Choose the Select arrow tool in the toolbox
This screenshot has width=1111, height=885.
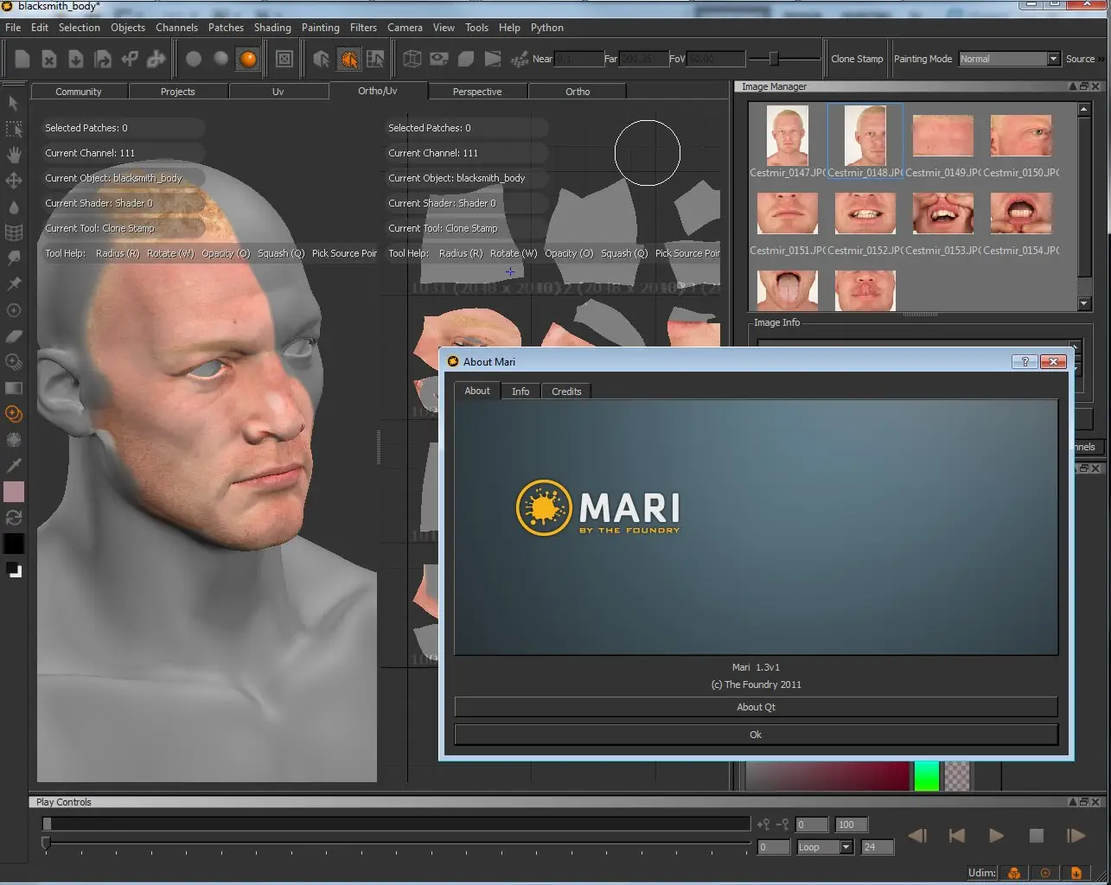pos(14,103)
